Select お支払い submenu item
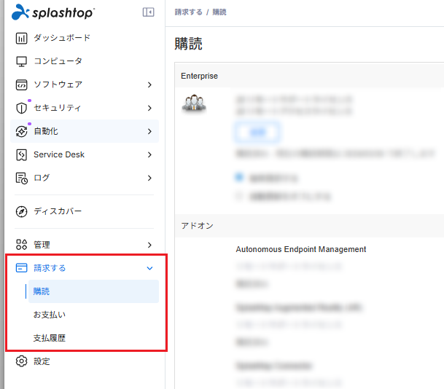 click(x=93, y=315)
